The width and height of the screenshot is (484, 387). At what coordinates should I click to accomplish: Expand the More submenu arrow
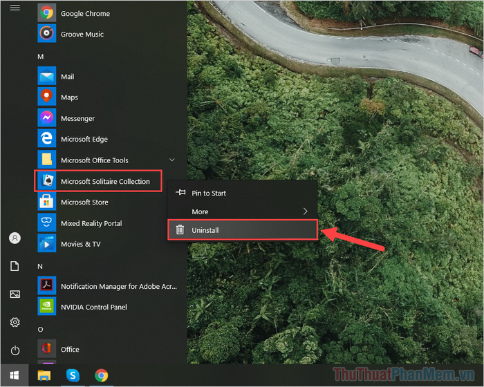pos(305,211)
